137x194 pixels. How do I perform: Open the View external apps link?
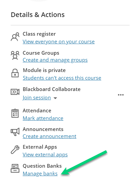45,155
